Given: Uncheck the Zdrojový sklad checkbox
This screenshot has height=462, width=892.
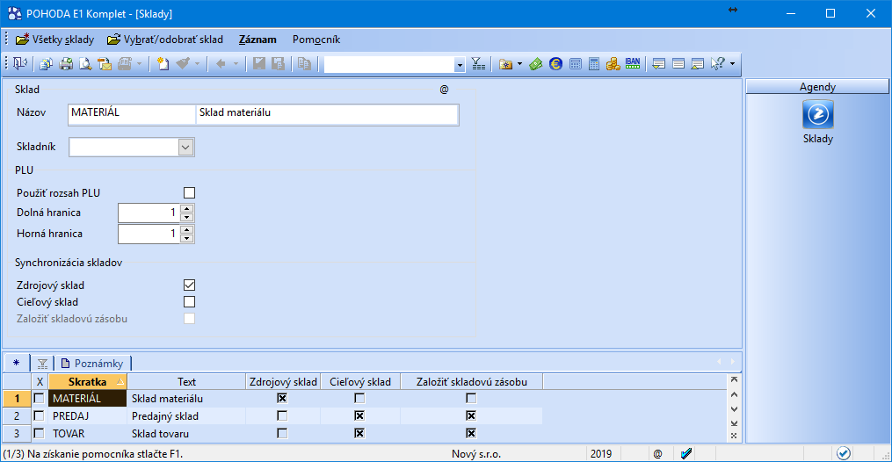Looking at the screenshot, I should pyautogui.click(x=189, y=285).
